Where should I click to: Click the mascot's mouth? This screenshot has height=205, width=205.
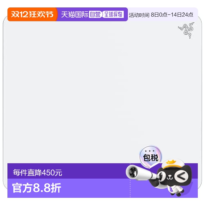pyautogui.click(x=170, y=178)
